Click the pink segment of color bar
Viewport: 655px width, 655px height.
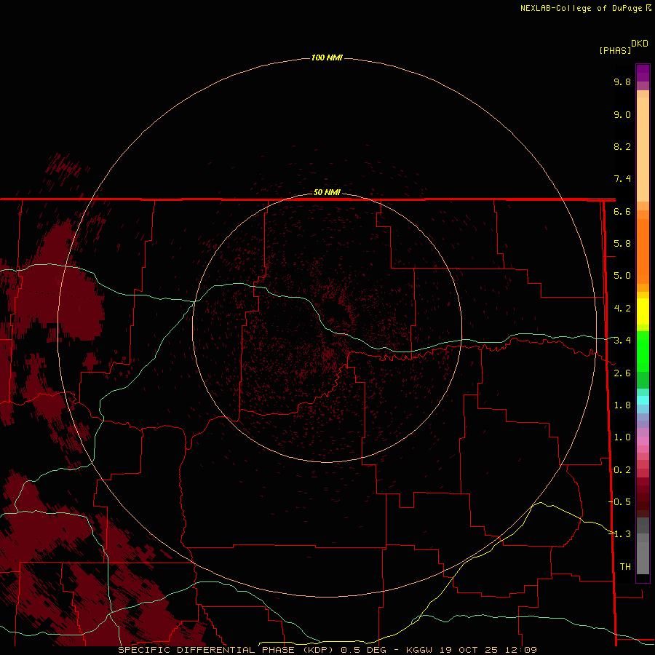pos(643,441)
